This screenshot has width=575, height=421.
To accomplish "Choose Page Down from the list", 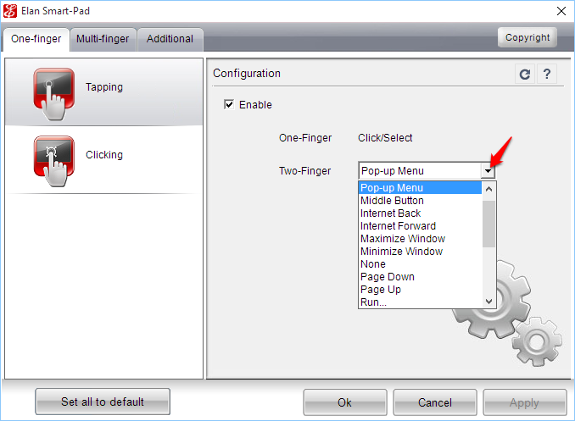I will click(x=420, y=277).
